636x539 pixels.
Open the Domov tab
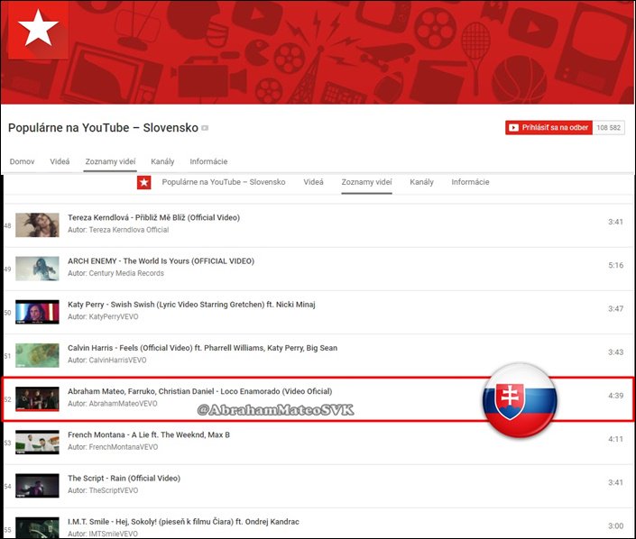coord(22,161)
